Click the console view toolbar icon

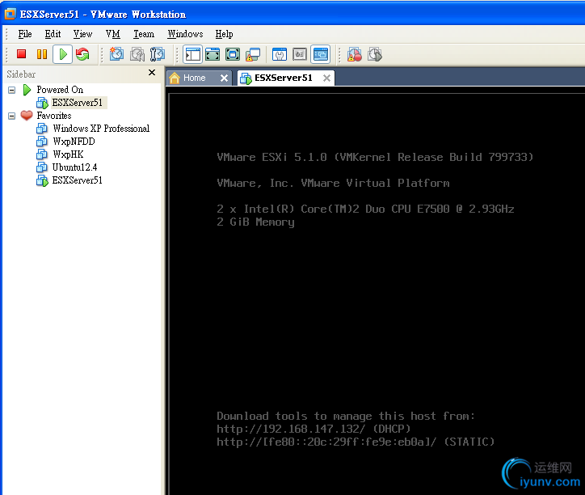(x=321, y=54)
